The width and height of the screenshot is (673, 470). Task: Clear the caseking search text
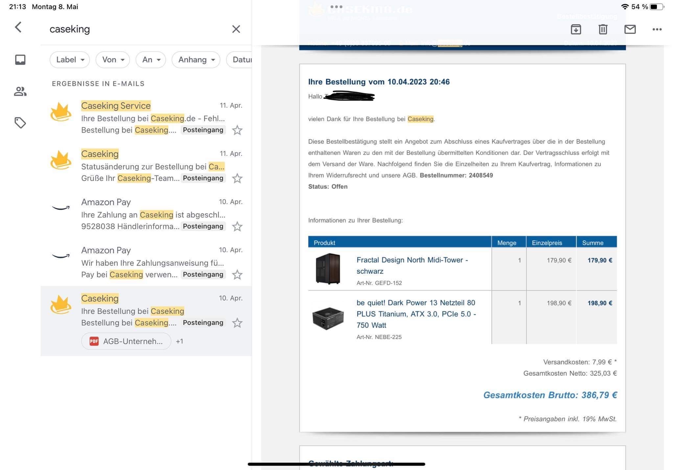(x=236, y=29)
